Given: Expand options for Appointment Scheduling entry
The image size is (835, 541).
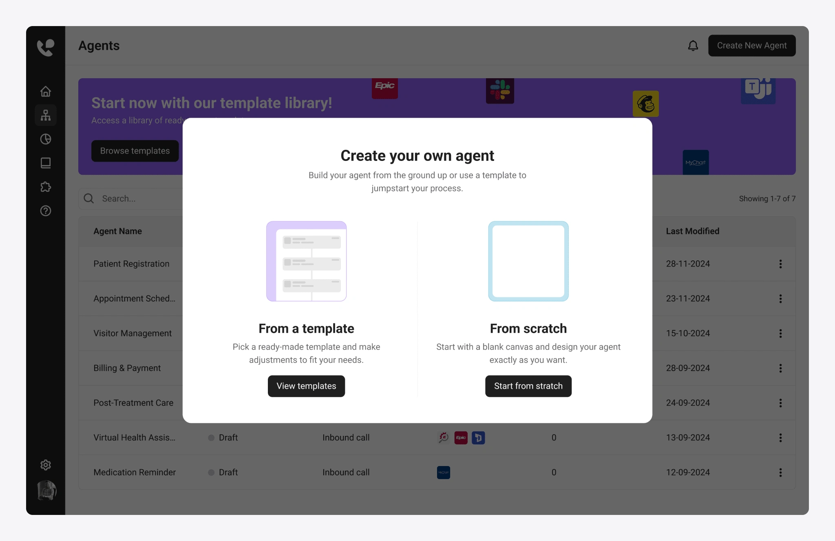Looking at the screenshot, I should tap(780, 299).
